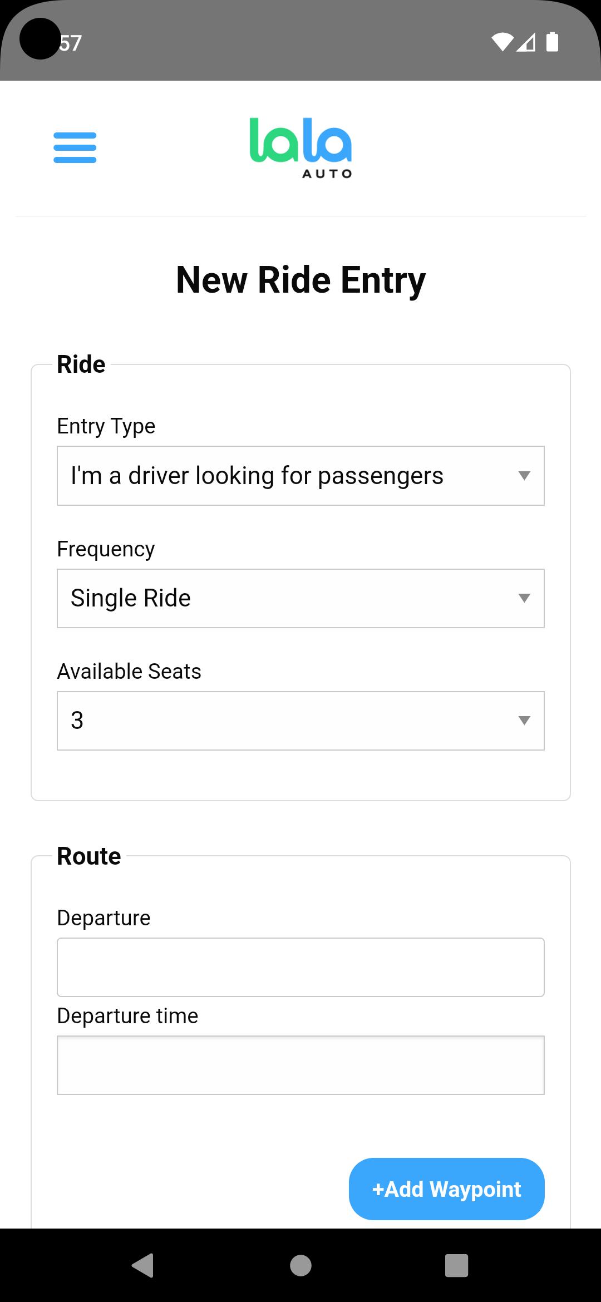Image resolution: width=601 pixels, height=1302 pixels.
Task: Click the +Add Waypoint button
Action: [x=446, y=1189]
